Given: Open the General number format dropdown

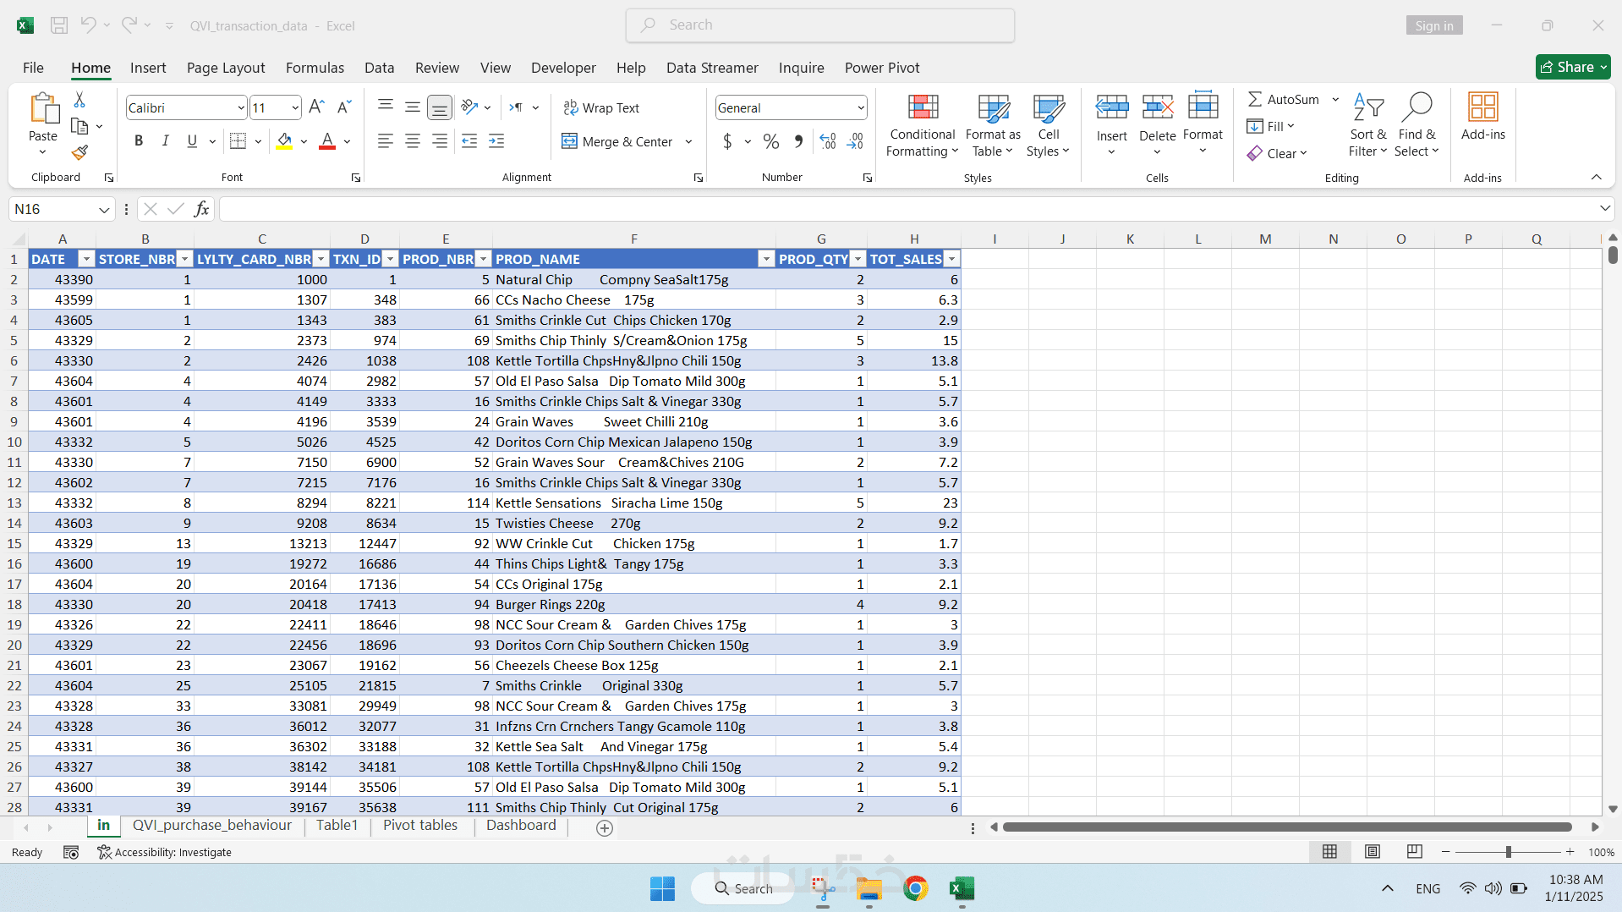Looking at the screenshot, I should [861, 107].
